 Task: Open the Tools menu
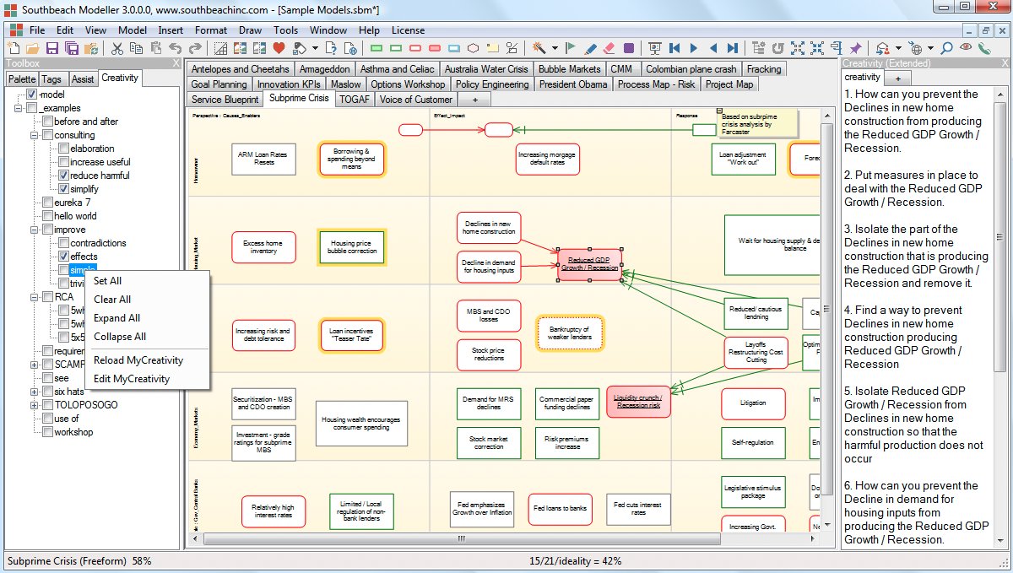point(285,30)
